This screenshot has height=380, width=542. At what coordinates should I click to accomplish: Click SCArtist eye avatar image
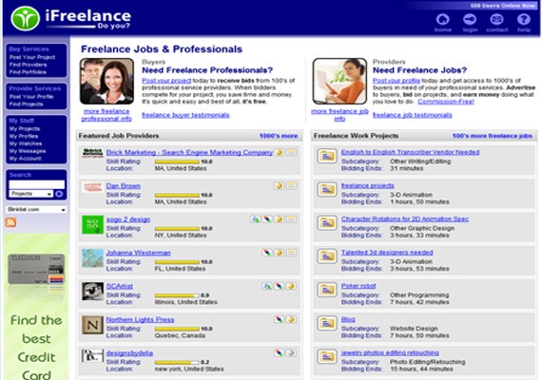click(x=92, y=292)
